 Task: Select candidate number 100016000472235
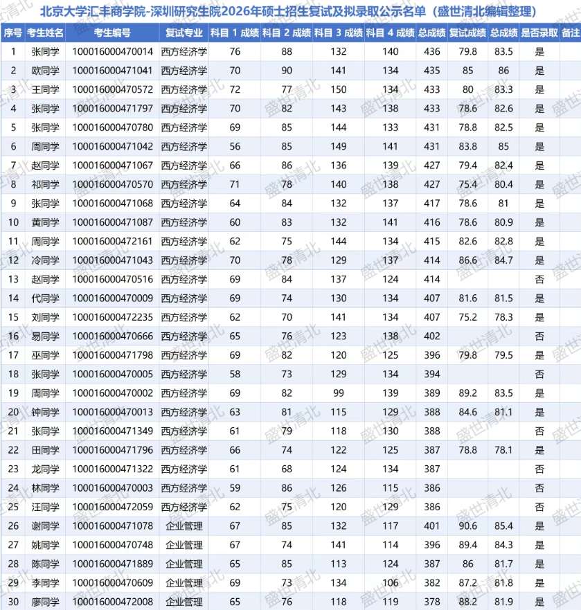coord(112,316)
